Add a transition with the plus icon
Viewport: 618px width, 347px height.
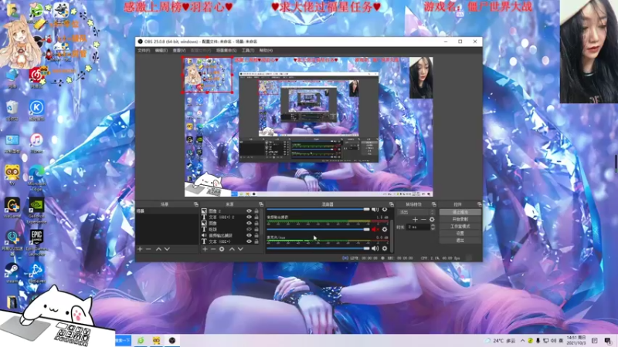(415, 220)
